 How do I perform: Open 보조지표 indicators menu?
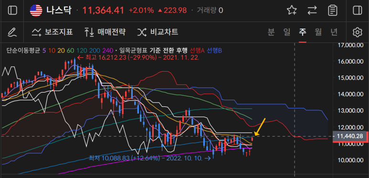tap(52, 32)
